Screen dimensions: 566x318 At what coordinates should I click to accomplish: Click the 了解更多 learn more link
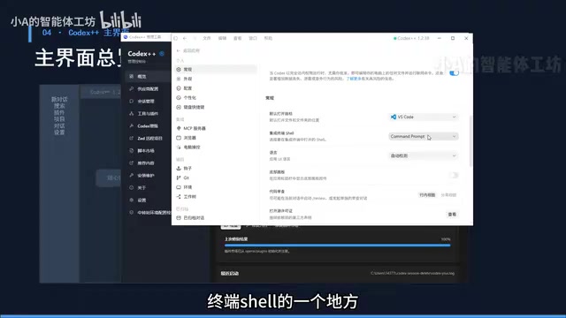[354, 79]
